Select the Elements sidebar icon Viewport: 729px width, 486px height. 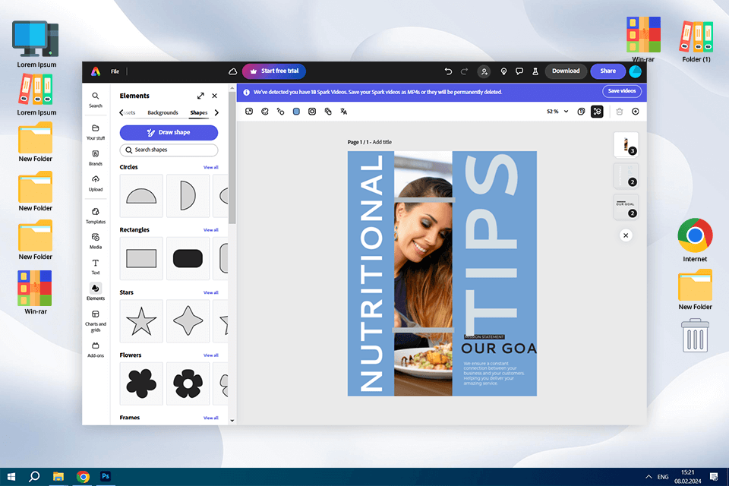click(96, 292)
